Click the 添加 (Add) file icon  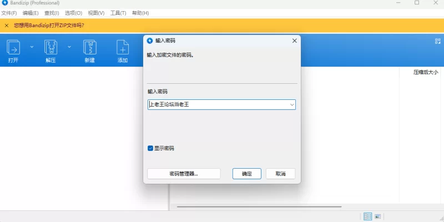[x=123, y=47]
